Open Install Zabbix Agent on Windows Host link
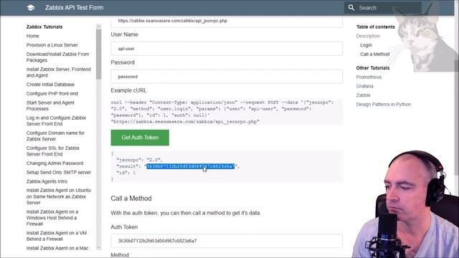This screenshot has height=258, width=459. click(x=52, y=218)
